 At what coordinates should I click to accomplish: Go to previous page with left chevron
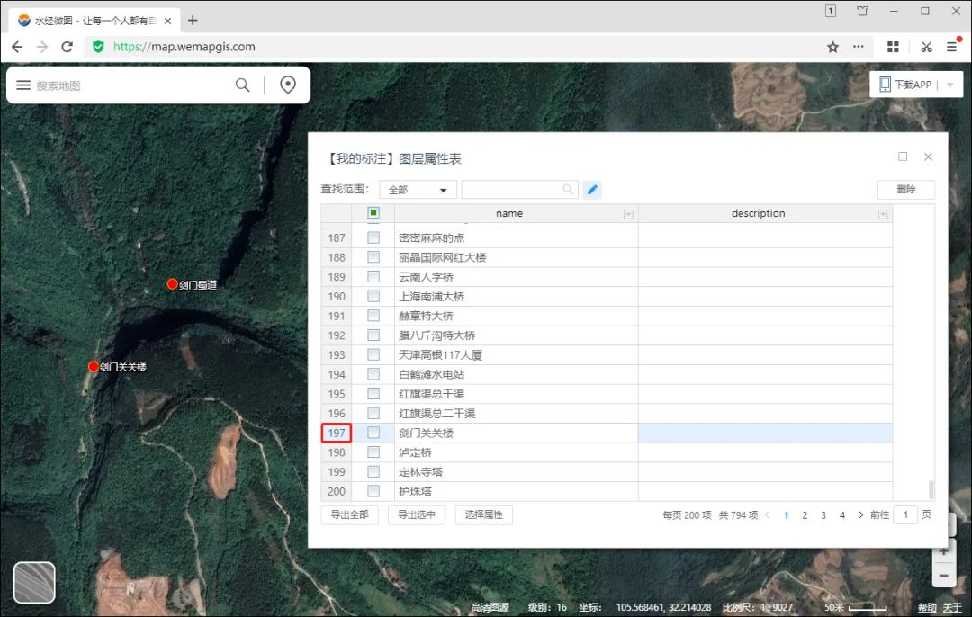click(768, 514)
